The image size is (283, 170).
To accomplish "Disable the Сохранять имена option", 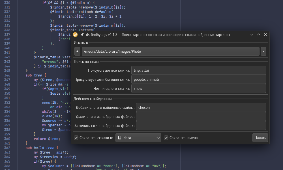I will click(166, 138).
